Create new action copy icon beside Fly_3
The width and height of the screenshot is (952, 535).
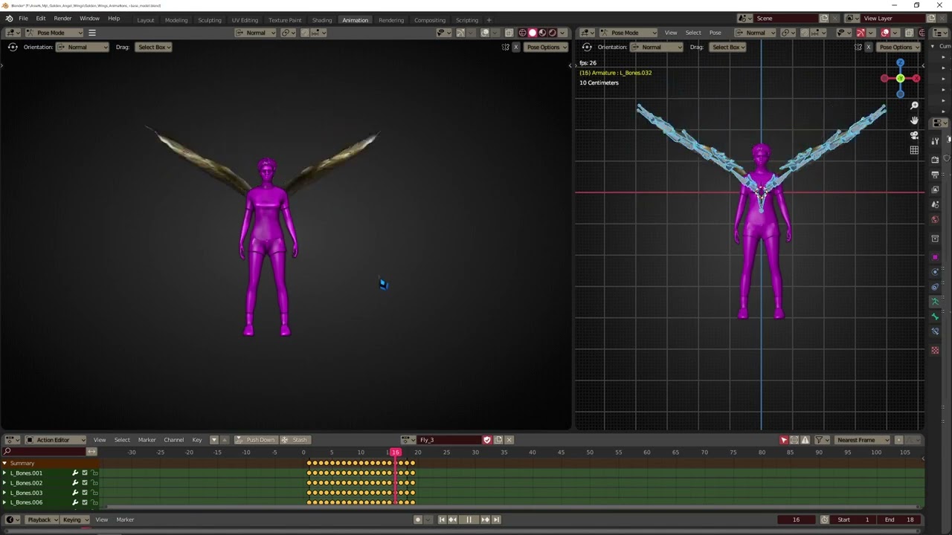[x=498, y=440]
